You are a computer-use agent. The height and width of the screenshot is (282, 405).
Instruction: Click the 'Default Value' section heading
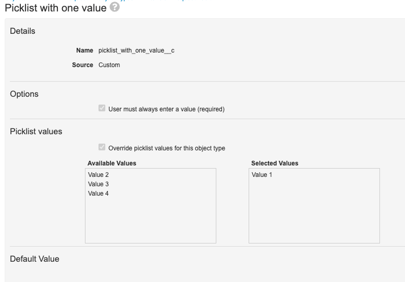coord(34,259)
